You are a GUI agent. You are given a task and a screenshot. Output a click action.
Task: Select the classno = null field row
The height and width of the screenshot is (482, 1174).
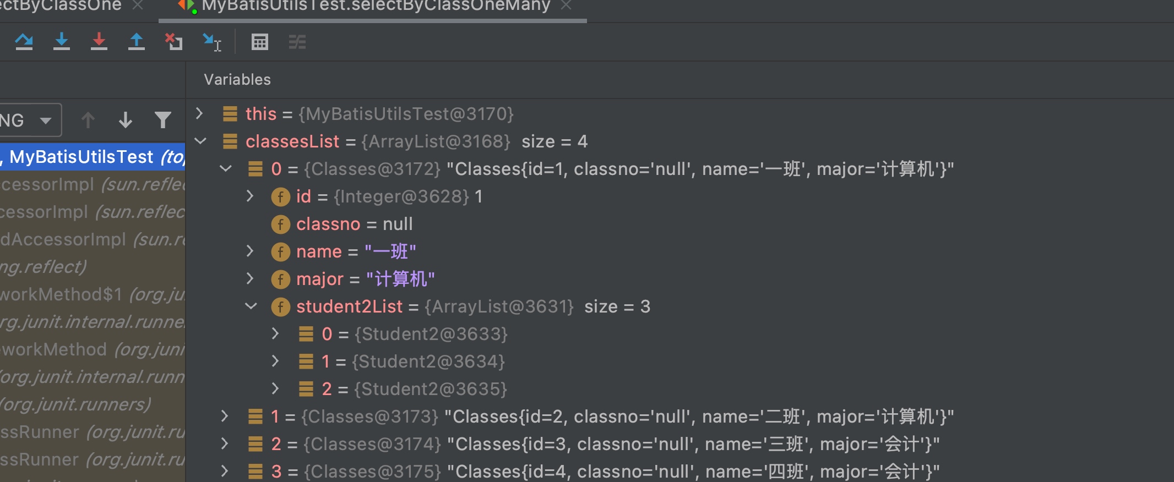click(x=354, y=224)
